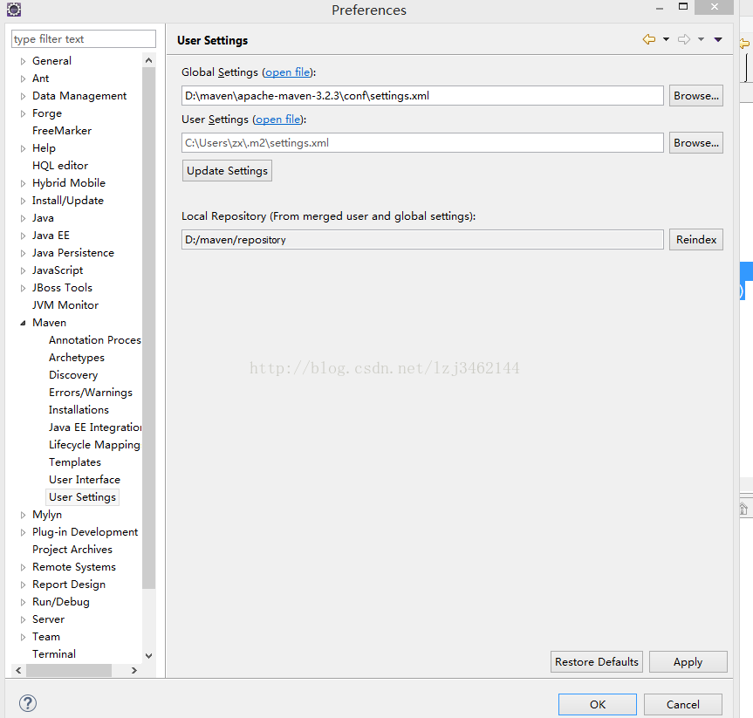Select Terminal preference page
The width and height of the screenshot is (753, 718).
point(54,654)
